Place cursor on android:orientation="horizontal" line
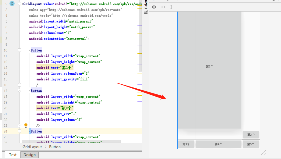The width and height of the screenshot is (281, 159). click(x=59, y=39)
